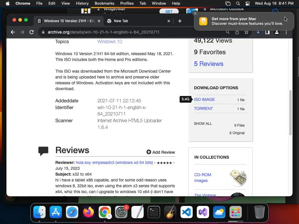Select the Windows 10 Version 21H1 tab
The image size is (299, 224).
coord(69,21)
